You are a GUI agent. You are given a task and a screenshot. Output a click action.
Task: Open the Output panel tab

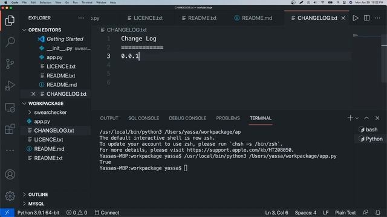[109, 118]
